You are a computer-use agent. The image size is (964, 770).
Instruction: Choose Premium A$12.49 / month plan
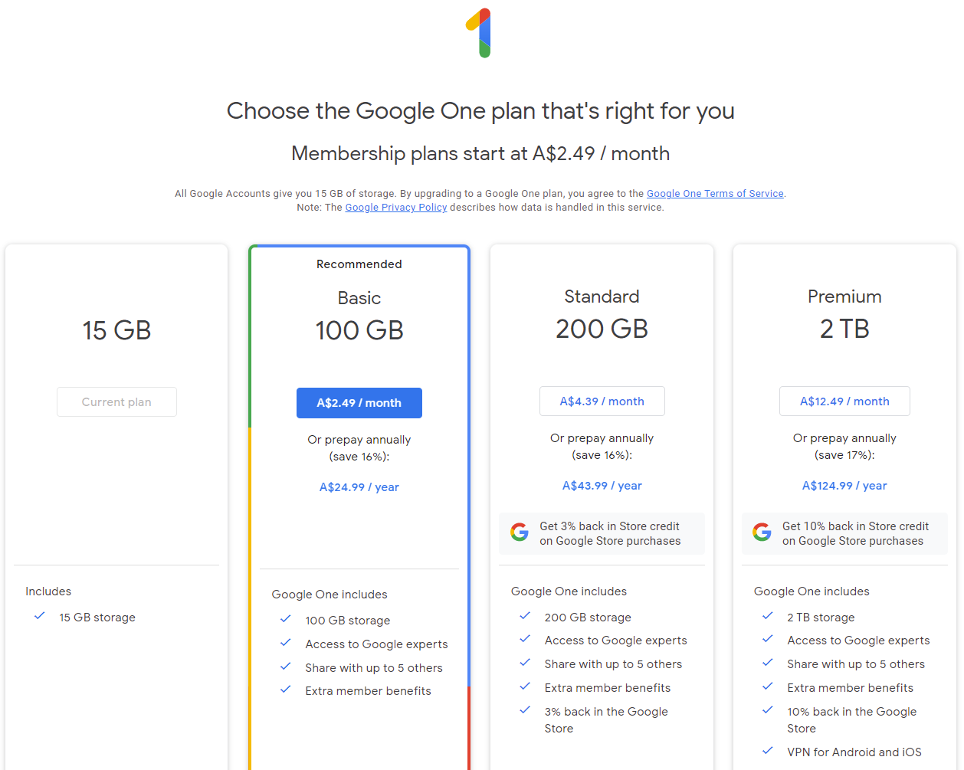pyautogui.click(x=844, y=401)
